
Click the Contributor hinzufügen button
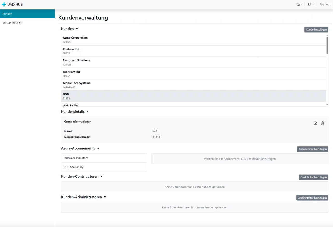tap(313, 177)
